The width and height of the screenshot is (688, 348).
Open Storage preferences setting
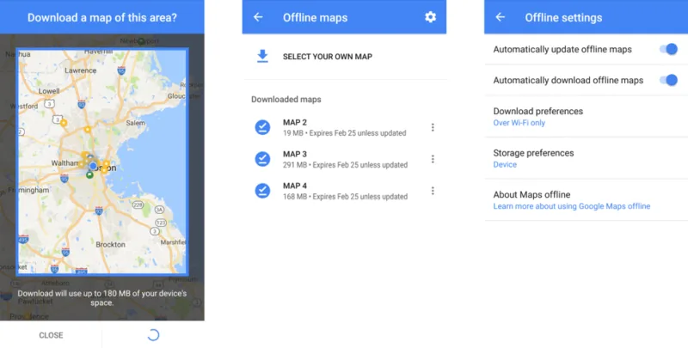[587, 158]
